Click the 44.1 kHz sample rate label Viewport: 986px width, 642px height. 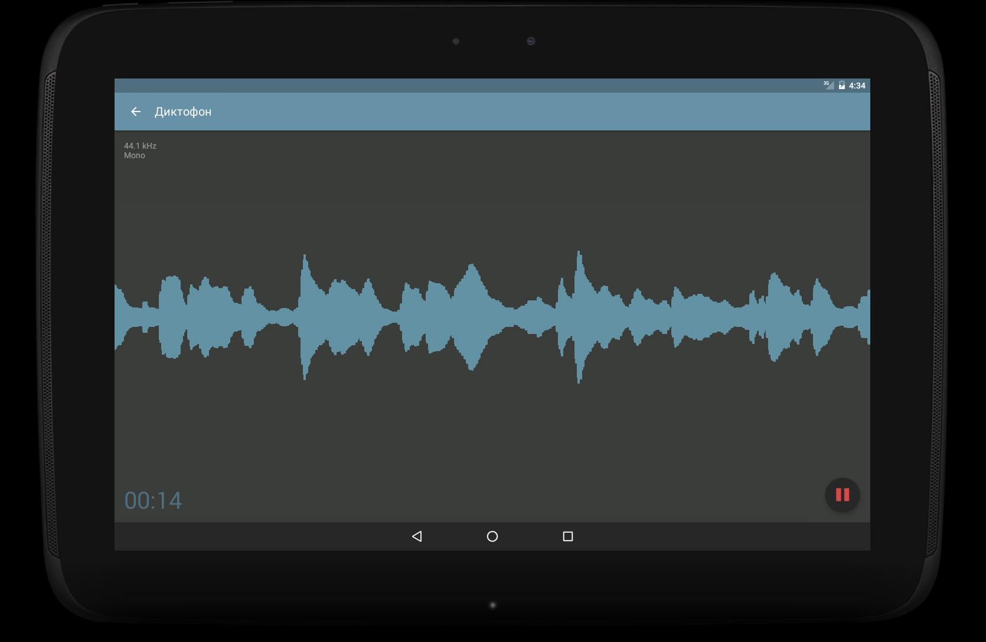click(140, 146)
